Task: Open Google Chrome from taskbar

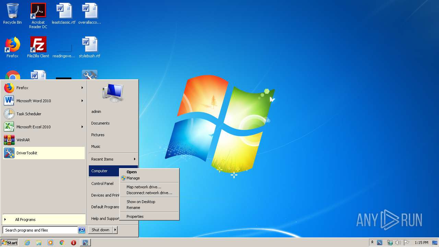Action: 62,243
